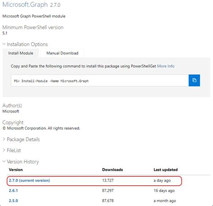Screen dimensions: 213x206
Task: Collapse the Installation Options section
Action: [4, 44]
